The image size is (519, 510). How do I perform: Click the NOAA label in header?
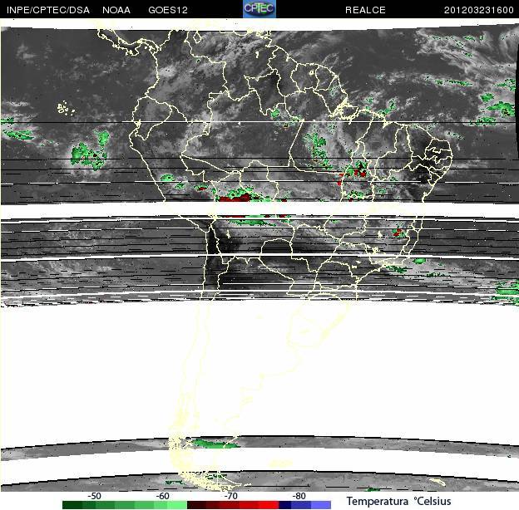116,10
